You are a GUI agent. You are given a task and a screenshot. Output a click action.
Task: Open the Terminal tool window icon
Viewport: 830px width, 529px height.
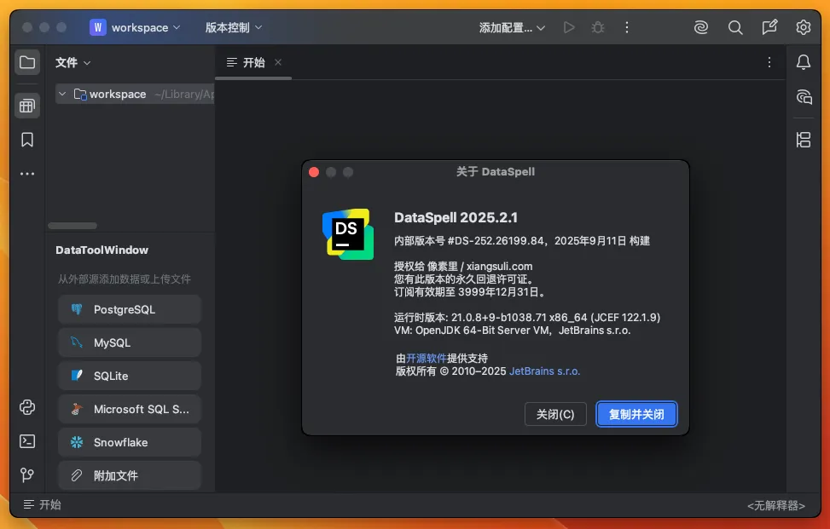27,441
